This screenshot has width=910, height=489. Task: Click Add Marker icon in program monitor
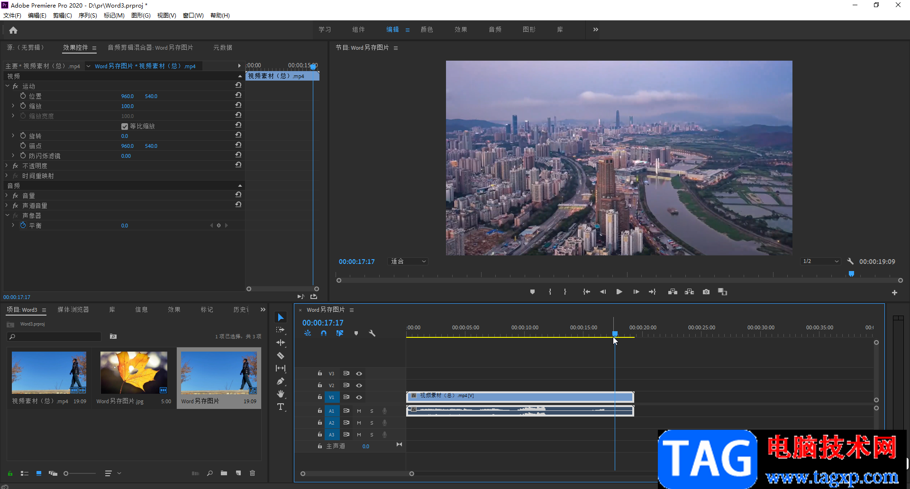click(532, 292)
